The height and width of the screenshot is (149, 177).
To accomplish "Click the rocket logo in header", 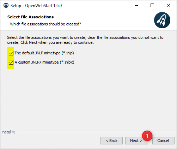I will (x=162, y=20).
